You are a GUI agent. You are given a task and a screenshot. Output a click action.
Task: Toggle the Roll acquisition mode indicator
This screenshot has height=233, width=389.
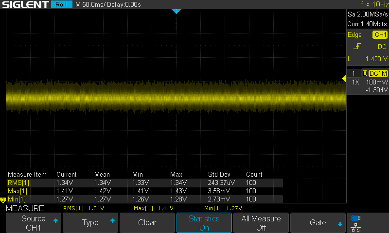[x=61, y=5]
